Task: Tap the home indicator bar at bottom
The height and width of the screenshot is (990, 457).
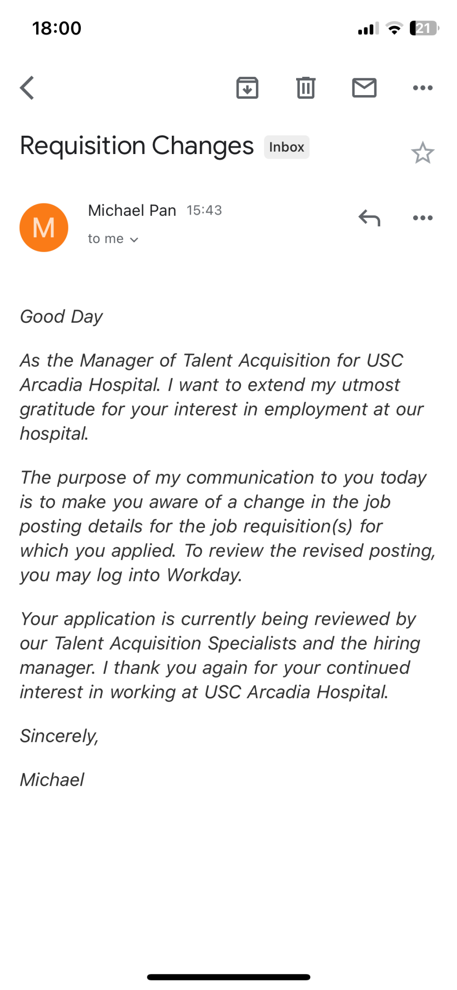Action: coord(228,977)
